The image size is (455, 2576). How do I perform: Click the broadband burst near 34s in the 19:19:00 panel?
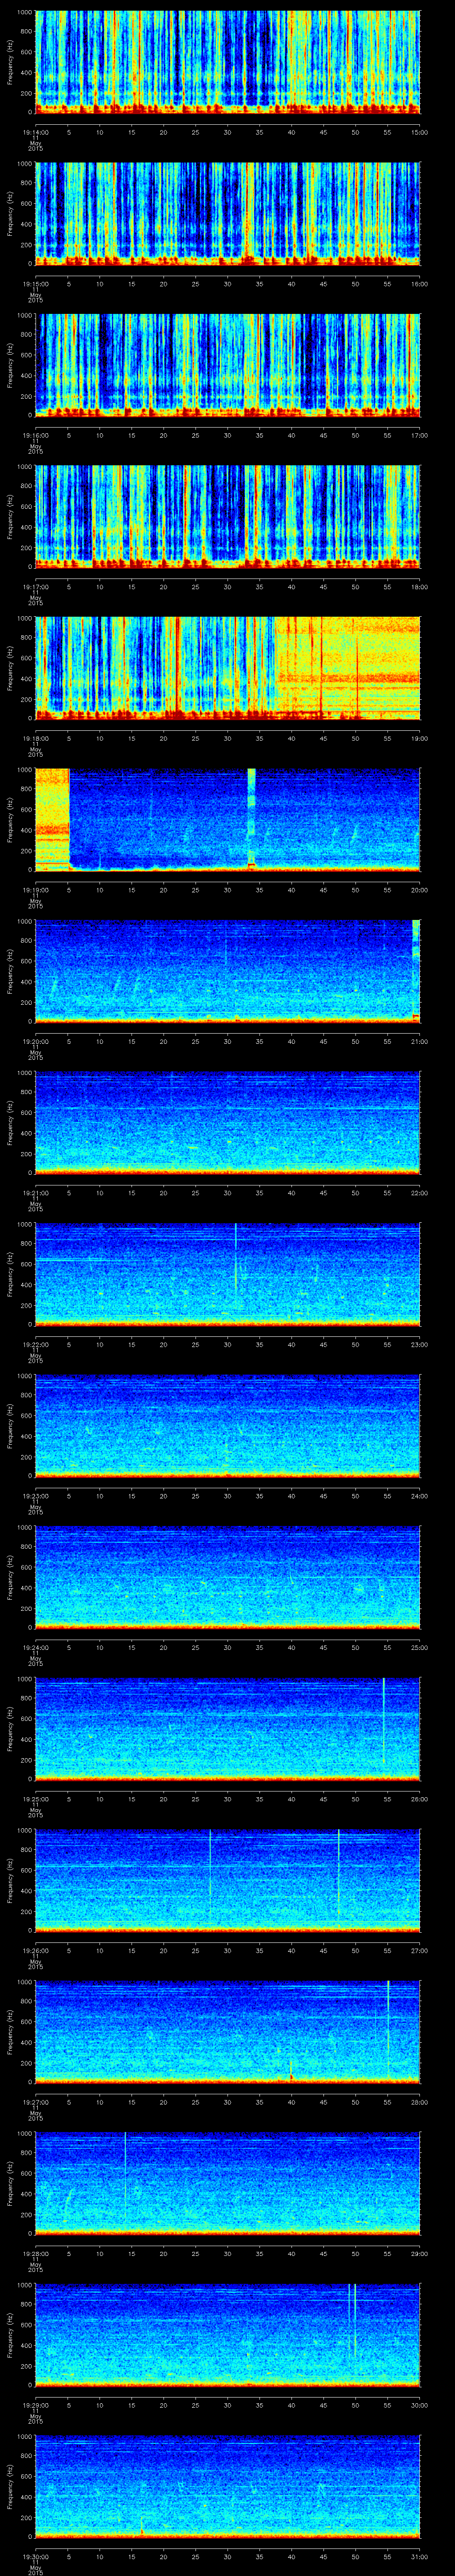tap(251, 815)
